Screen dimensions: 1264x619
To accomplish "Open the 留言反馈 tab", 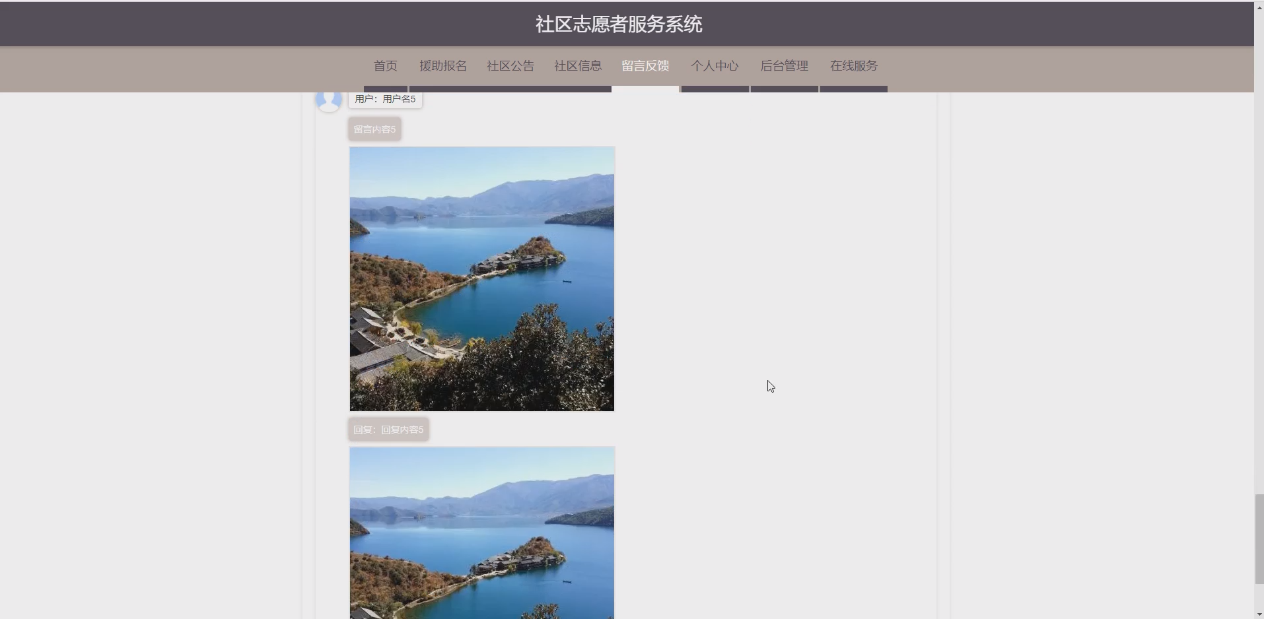I will (645, 66).
